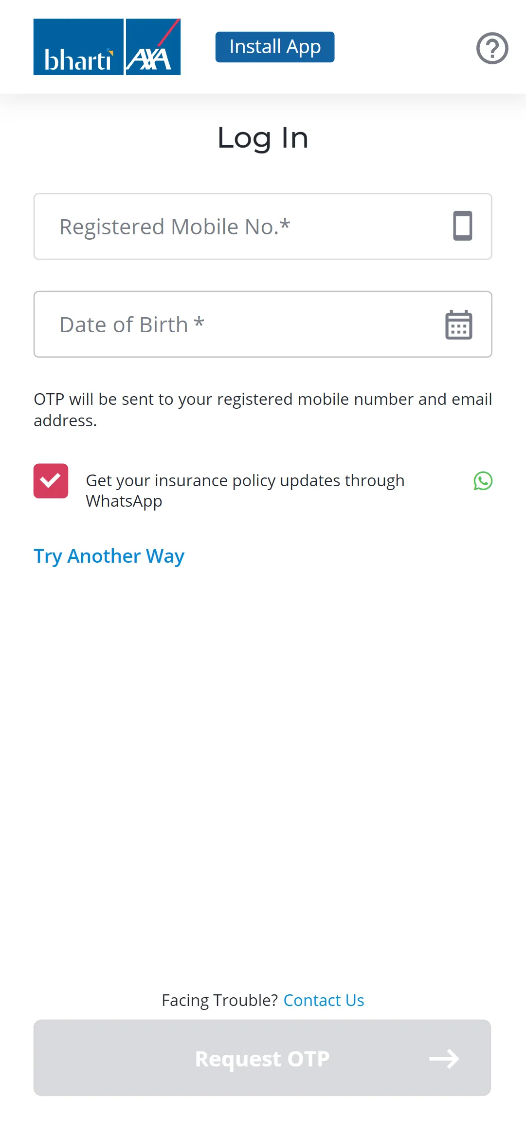Click the WhatsApp icon
This screenshot has height=1140, width=526.
pos(483,481)
